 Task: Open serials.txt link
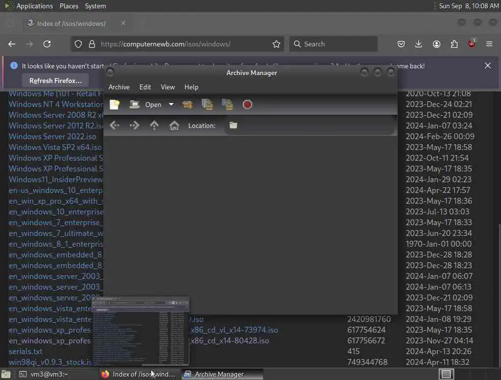(x=25, y=352)
